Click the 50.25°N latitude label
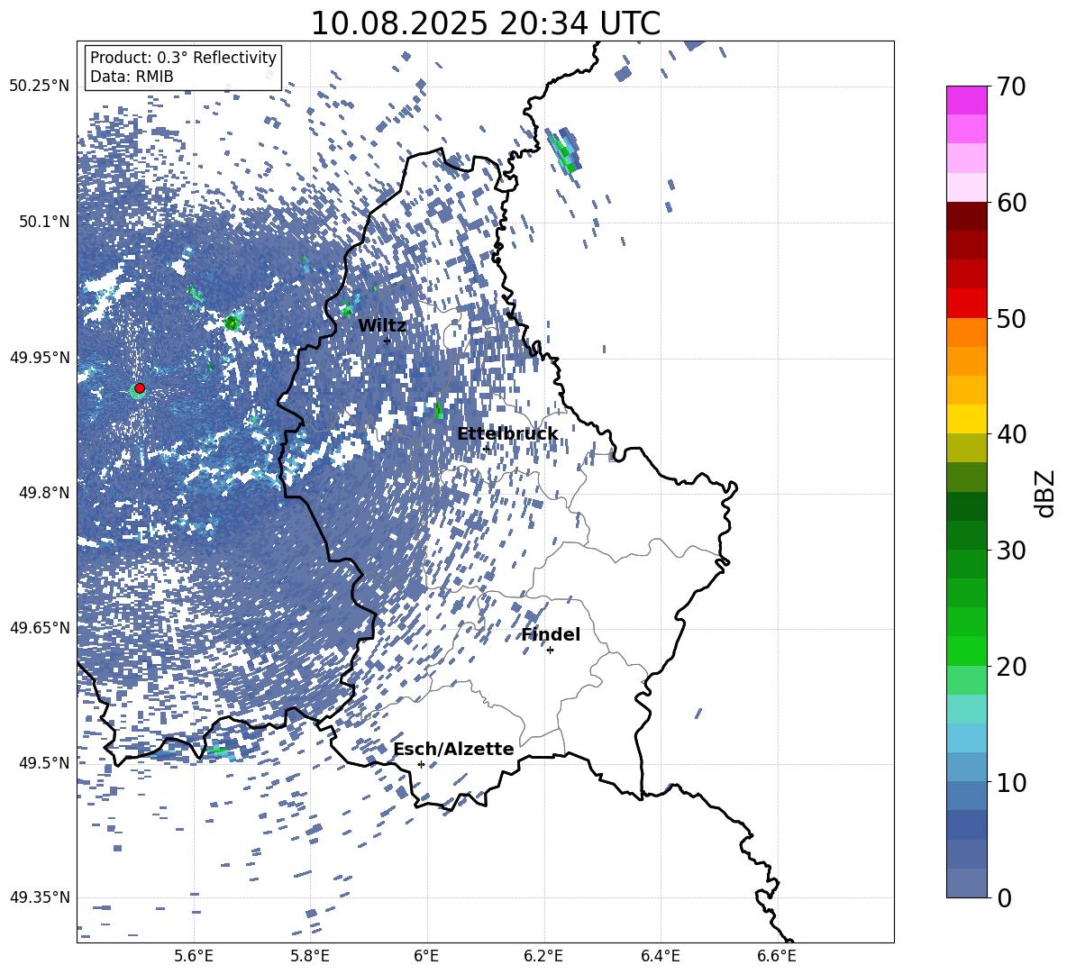 click(40, 86)
